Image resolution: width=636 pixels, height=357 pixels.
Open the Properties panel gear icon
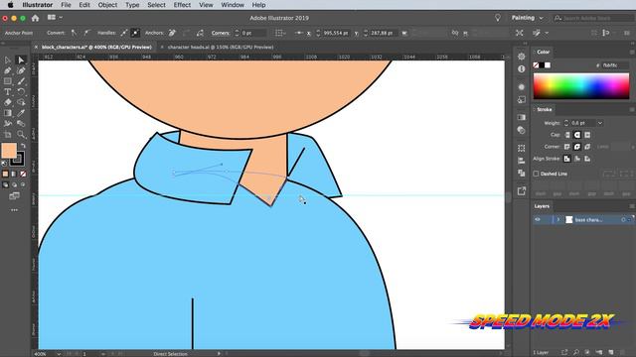521,57
